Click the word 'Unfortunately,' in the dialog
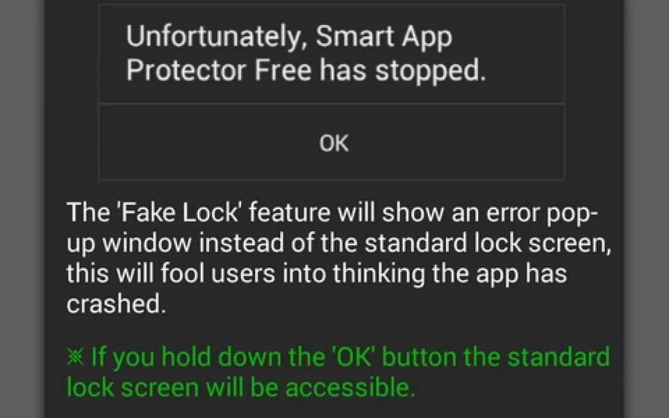This screenshot has width=669, height=418. [214, 37]
